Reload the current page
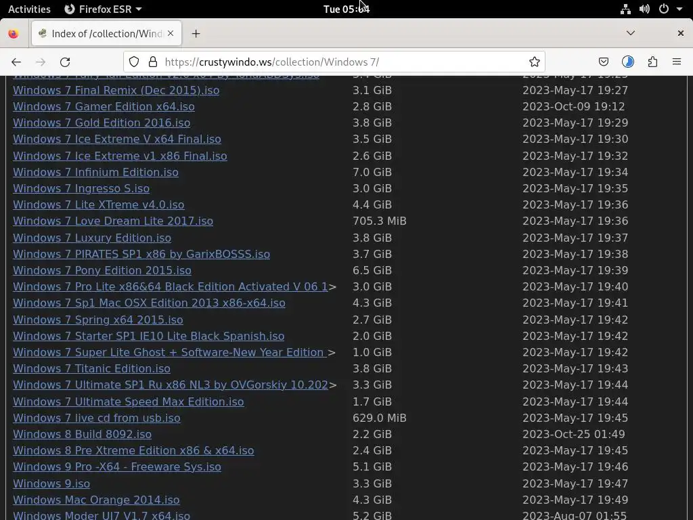 (x=65, y=62)
